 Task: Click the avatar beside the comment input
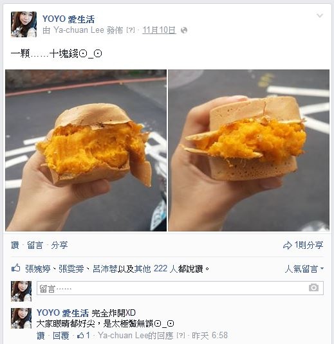pos(21,291)
